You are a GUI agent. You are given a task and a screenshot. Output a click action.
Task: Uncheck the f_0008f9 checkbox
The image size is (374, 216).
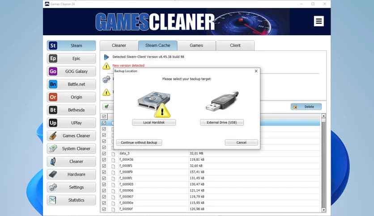(104, 172)
